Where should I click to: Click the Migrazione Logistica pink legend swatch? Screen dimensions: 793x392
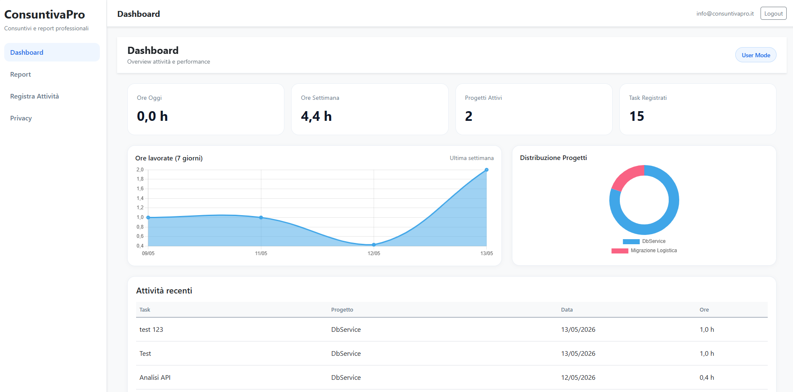click(620, 251)
